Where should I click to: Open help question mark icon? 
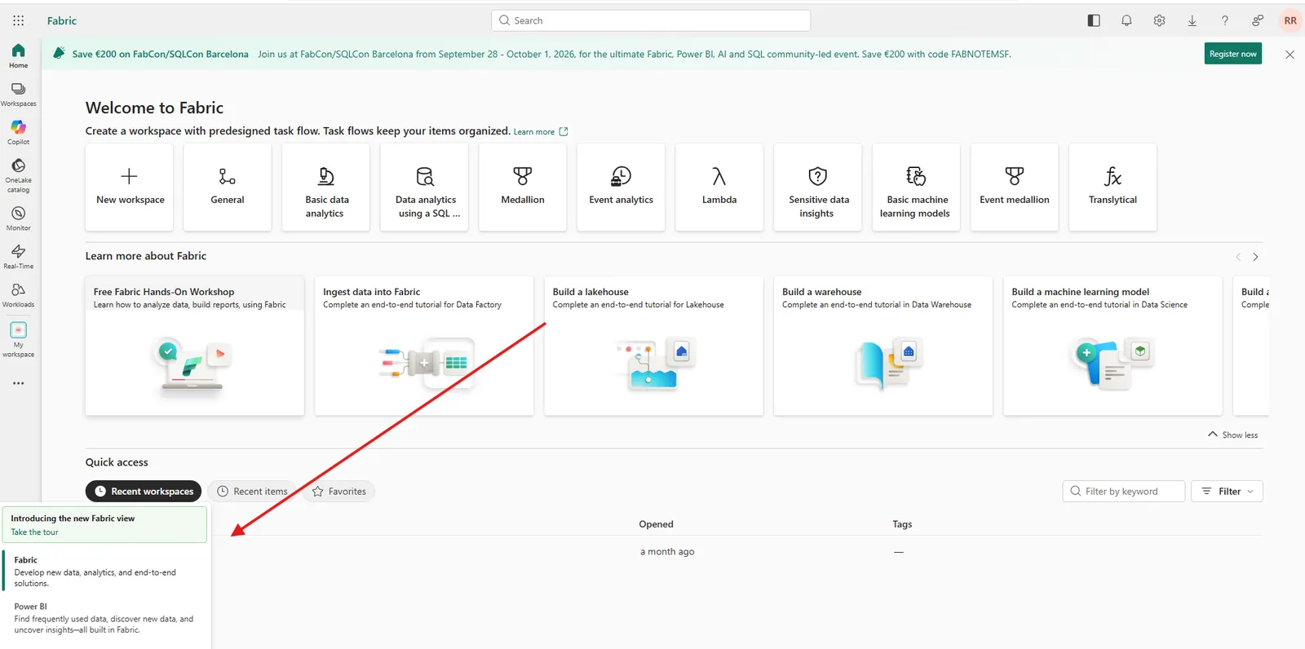click(x=1224, y=20)
